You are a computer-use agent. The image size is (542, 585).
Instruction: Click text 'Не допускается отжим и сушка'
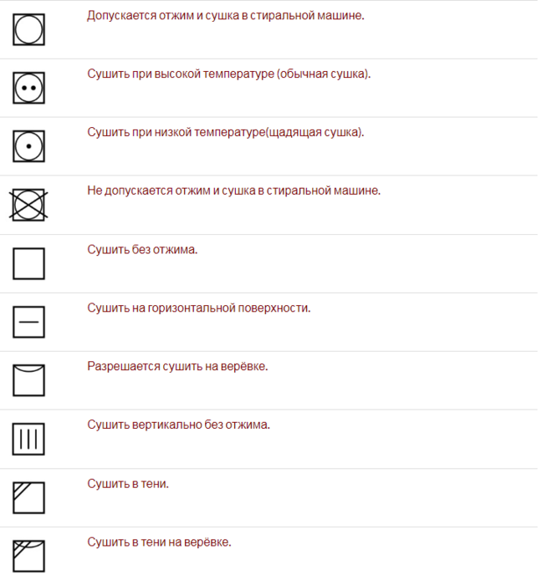click(171, 191)
